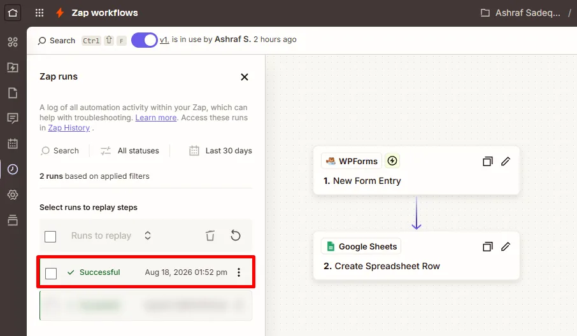
Task: Click the WPForms instant trigger bolt icon
Action: pyautogui.click(x=392, y=160)
